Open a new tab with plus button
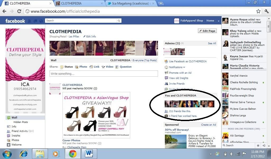The width and height of the screenshot is (271, 159). pyautogui.click(x=161, y=3)
